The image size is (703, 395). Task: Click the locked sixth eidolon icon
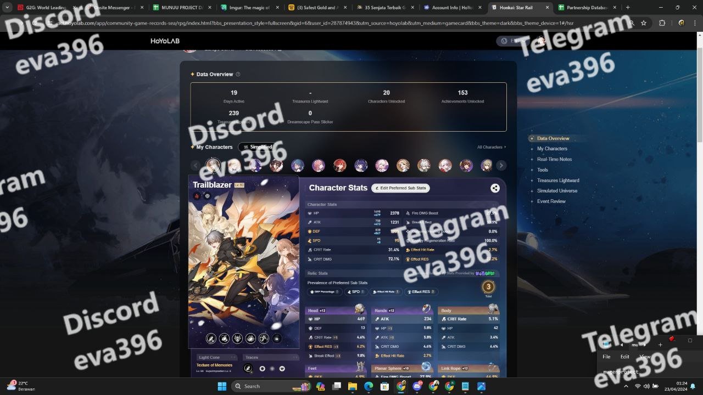coord(277,338)
